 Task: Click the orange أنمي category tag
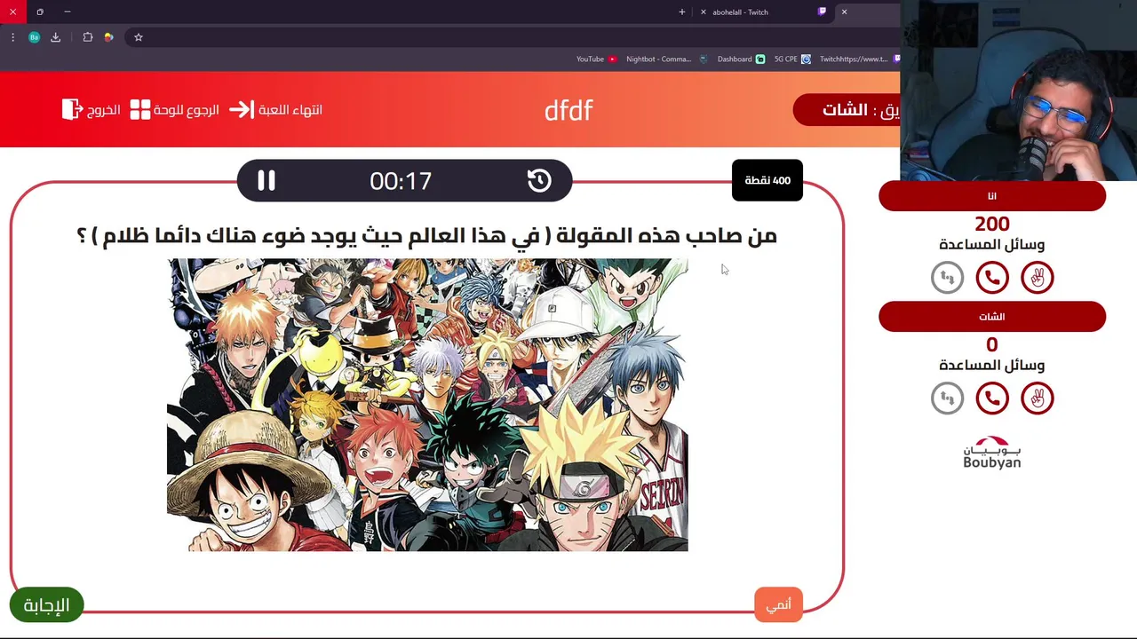point(778,604)
